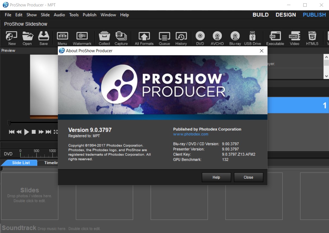Click GPU Benchmark value 132

click(225, 159)
